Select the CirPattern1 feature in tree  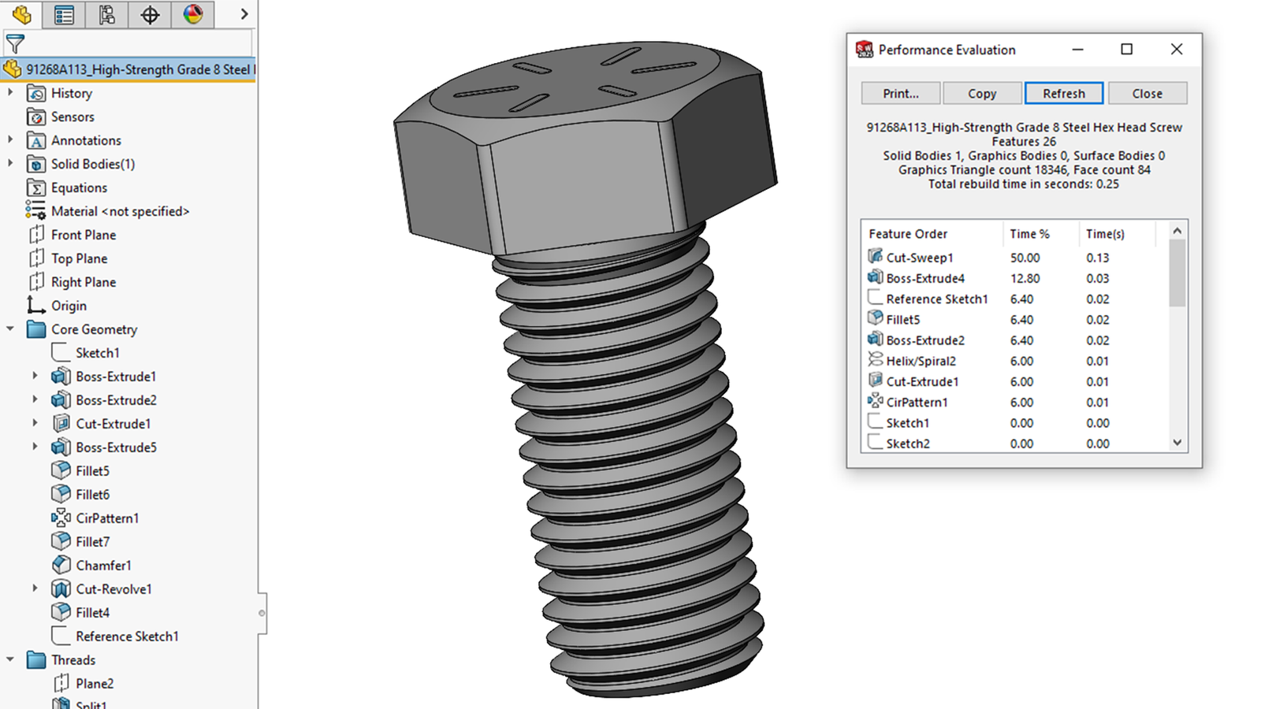coord(107,518)
